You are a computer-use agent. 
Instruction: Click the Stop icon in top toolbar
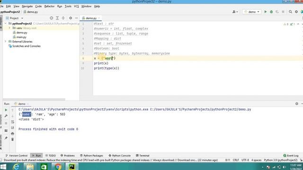(283, 12)
